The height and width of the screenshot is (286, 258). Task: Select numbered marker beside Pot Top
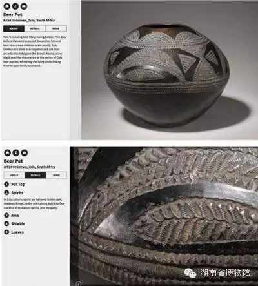coord(6,184)
